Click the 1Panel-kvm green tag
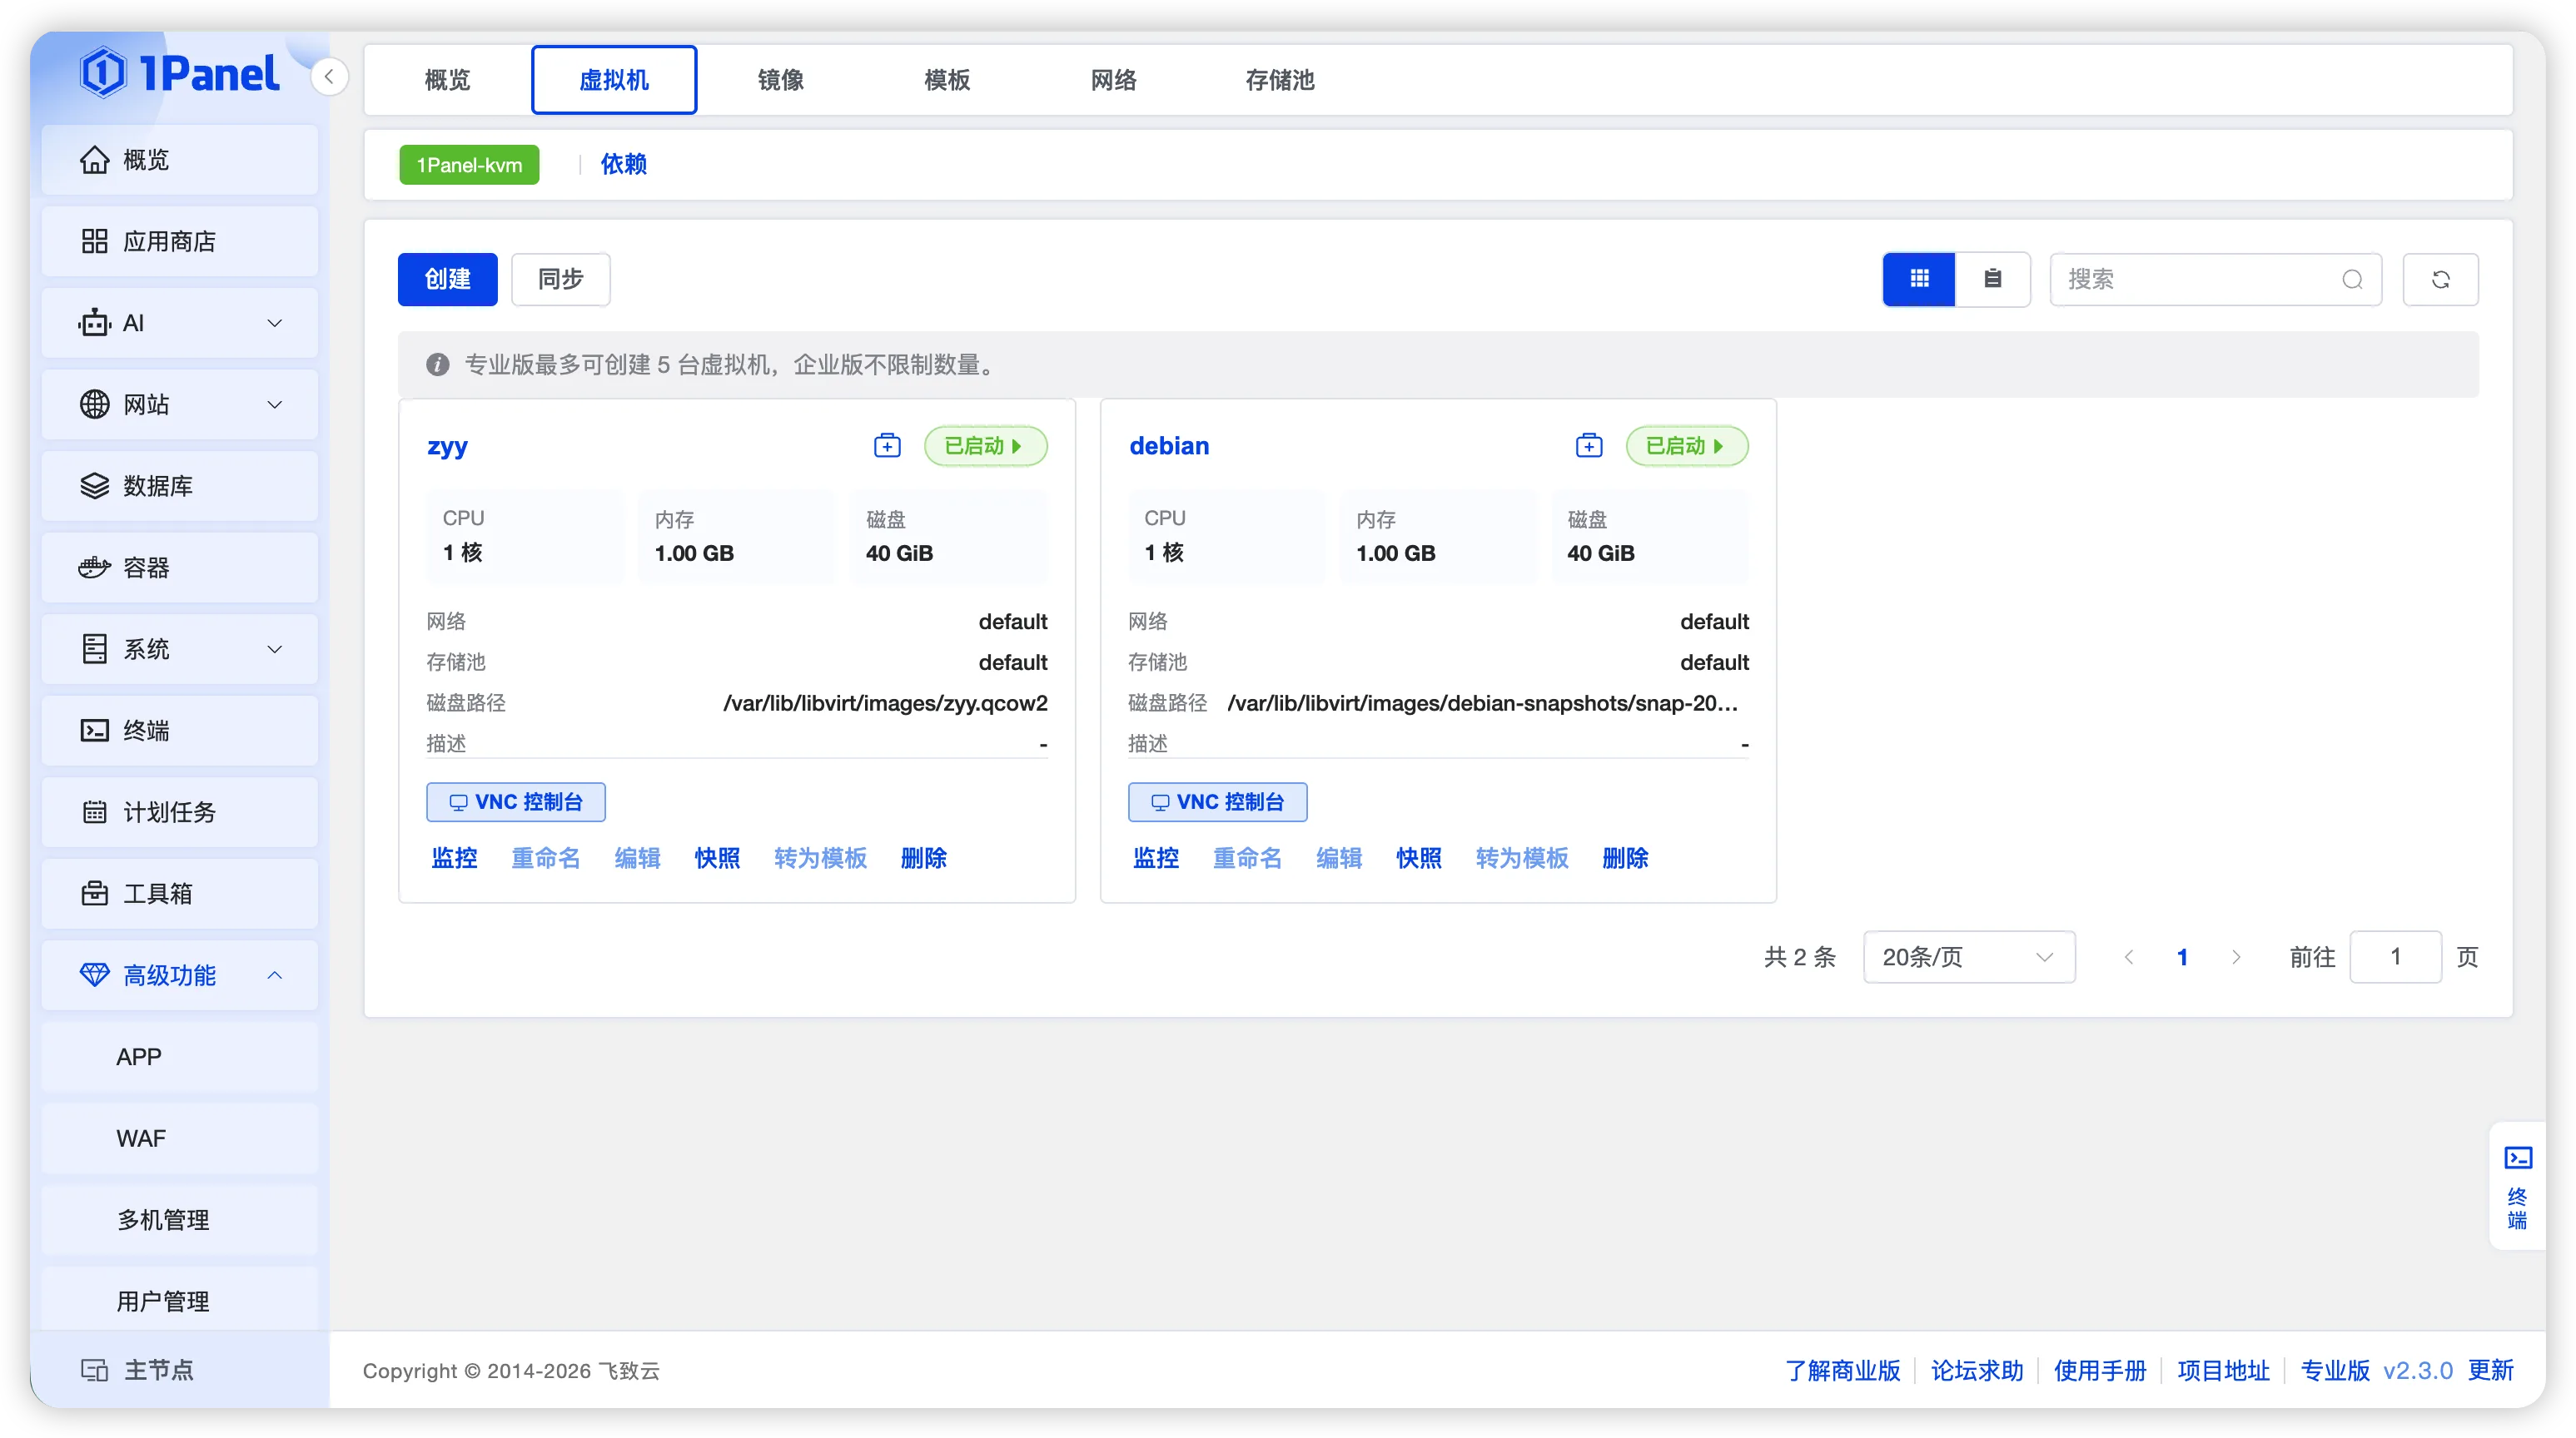The width and height of the screenshot is (2576, 1438). point(469,165)
